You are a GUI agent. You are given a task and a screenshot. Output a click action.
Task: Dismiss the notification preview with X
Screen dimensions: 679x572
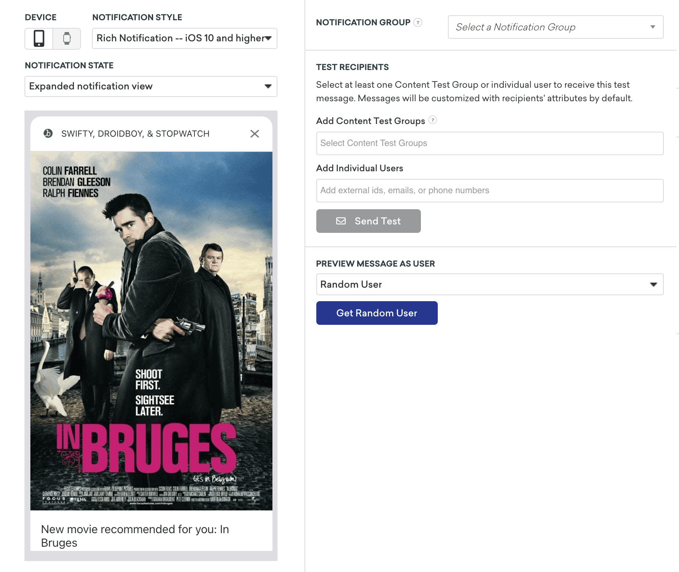[x=254, y=134]
